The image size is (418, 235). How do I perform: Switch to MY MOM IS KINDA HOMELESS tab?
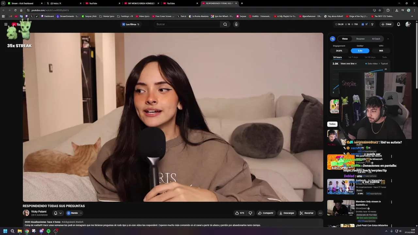coord(141,3)
